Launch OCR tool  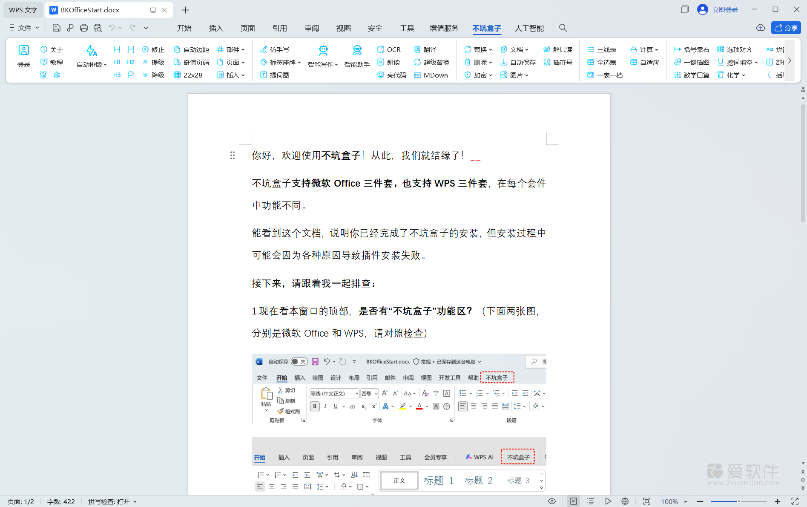click(x=389, y=49)
